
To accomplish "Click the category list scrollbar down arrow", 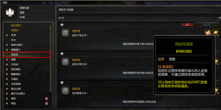I will tap(51, 106).
